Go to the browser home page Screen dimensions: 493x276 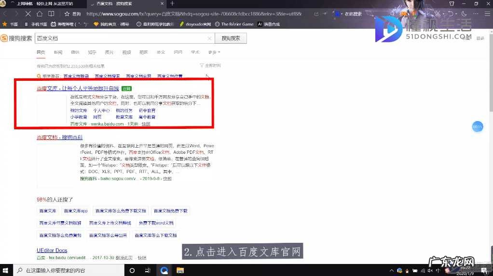39,14
